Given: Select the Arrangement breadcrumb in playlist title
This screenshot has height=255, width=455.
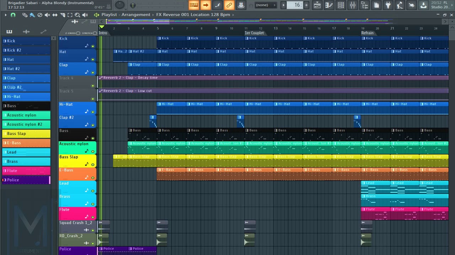Looking at the screenshot, I should [x=136, y=15].
